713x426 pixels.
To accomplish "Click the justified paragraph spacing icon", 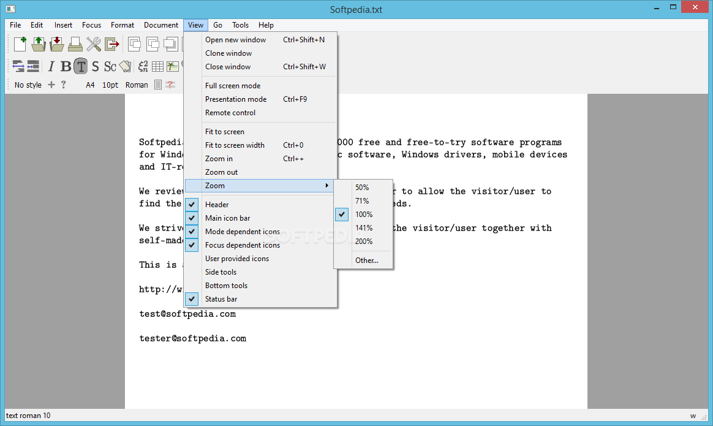I will (33, 66).
